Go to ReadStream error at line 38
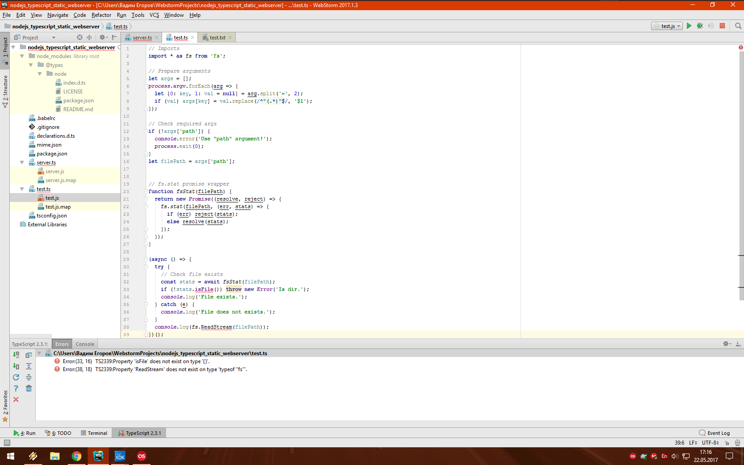 coord(155,369)
